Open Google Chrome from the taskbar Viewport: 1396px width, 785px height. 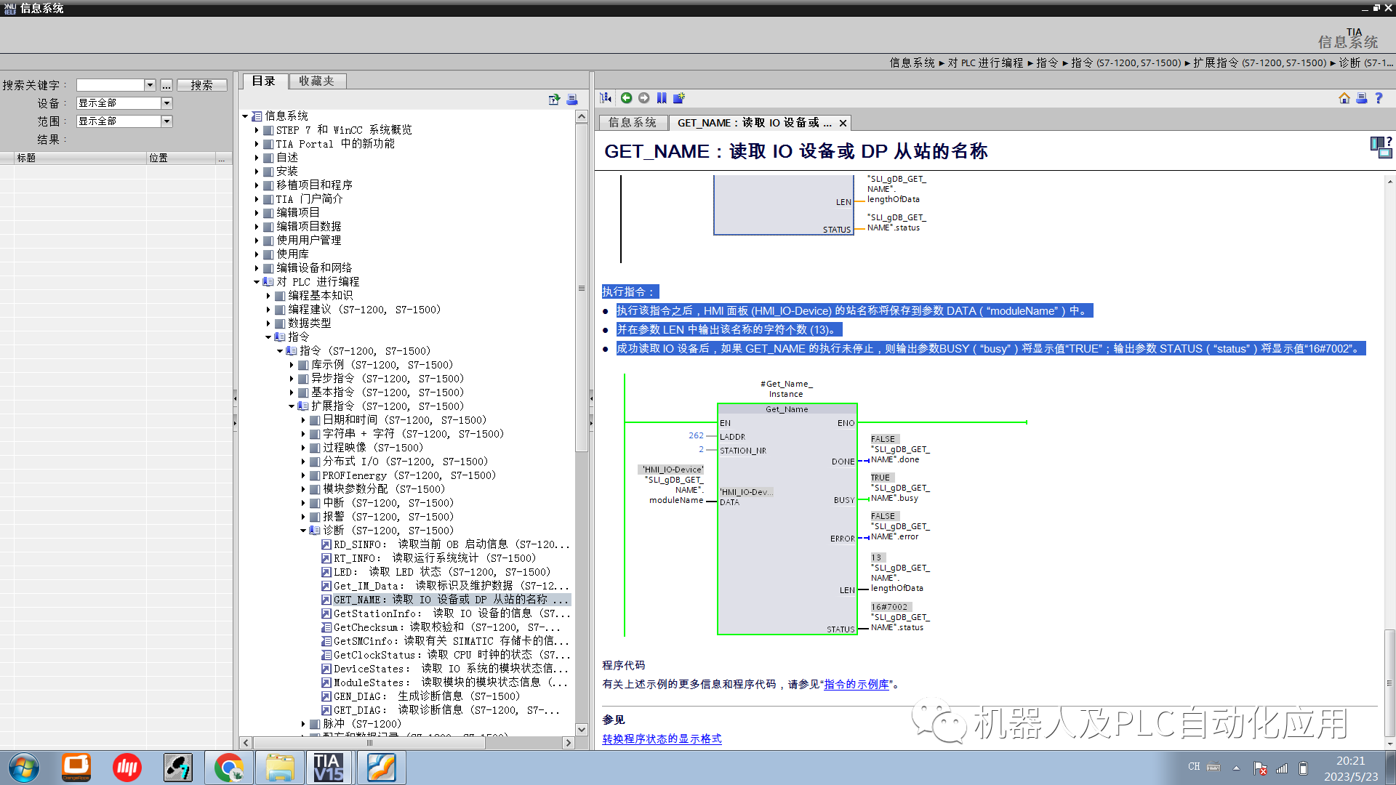point(228,767)
